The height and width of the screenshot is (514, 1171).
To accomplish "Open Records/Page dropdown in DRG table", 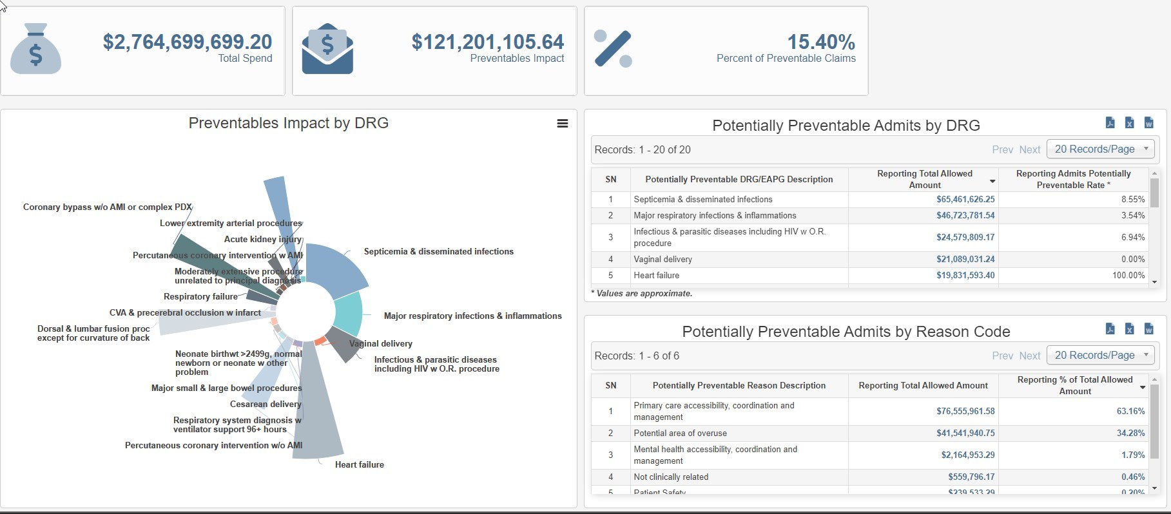I will pyautogui.click(x=1101, y=149).
